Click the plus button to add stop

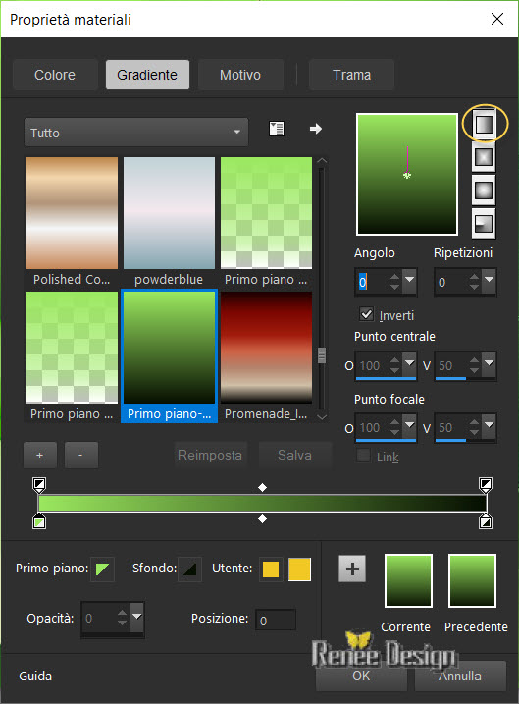click(40, 455)
